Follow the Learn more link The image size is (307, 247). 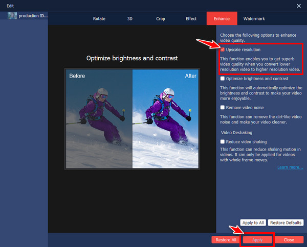290,167
